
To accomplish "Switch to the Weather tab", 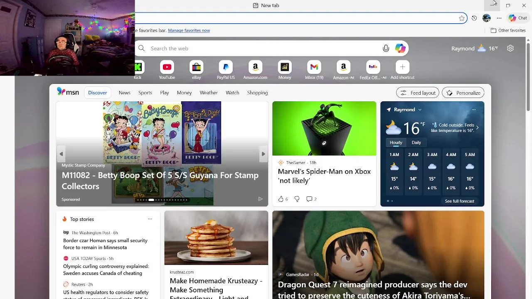I will click(209, 93).
